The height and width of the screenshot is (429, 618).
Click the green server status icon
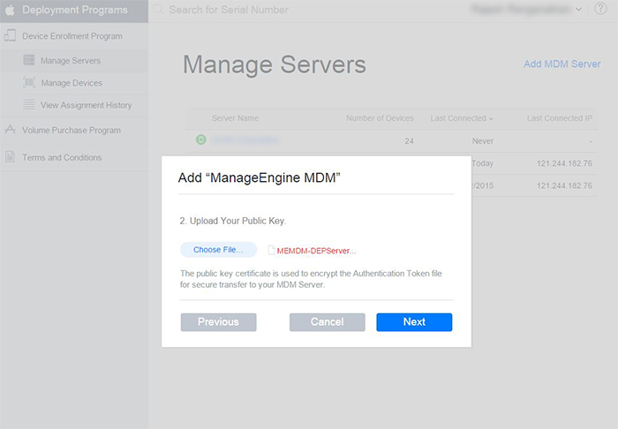[x=201, y=139]
